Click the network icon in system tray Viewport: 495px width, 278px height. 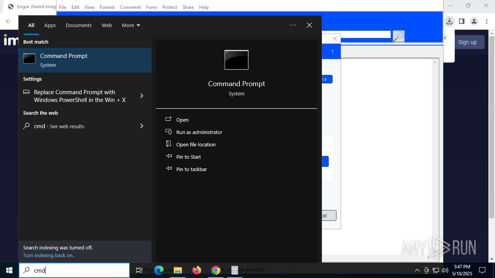436,270
